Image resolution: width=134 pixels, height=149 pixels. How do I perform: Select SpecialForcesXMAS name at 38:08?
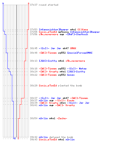tap(80, 53)
